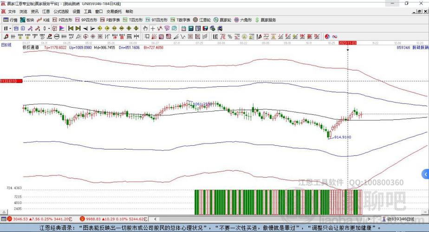Click Shanghai index value 3046.53
The height and width of the screenshot is (232, 429).
pos(20,219)
